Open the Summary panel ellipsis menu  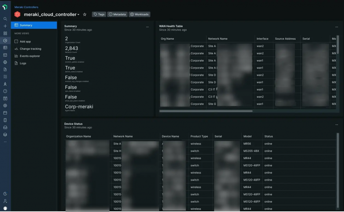coord(147,27)
